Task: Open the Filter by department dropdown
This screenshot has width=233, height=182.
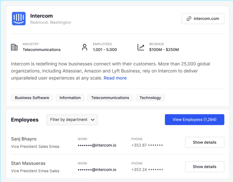Action: [x=72, y=120]
